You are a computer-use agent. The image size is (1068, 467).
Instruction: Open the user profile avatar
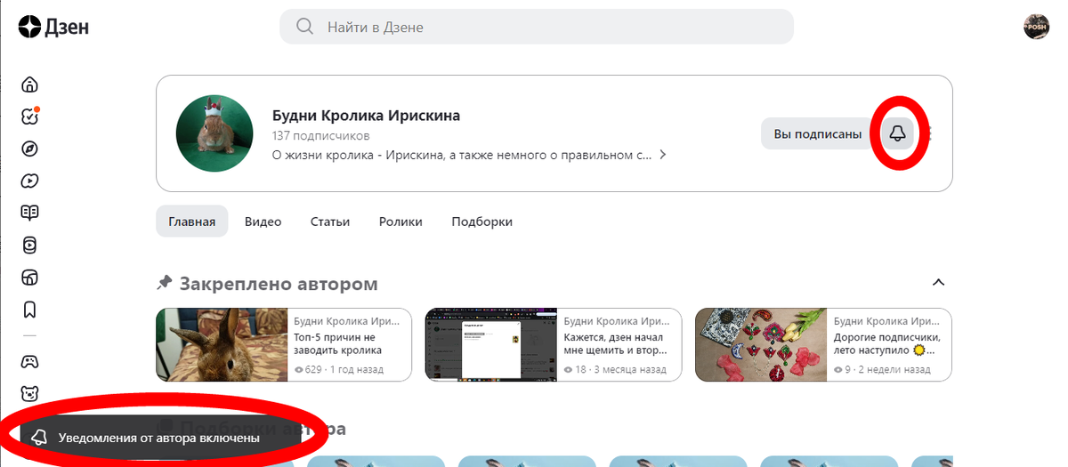(x=1037, y=27)
